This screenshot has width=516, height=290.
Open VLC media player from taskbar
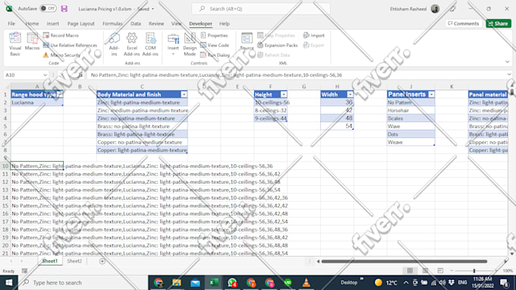coord(306,282)
